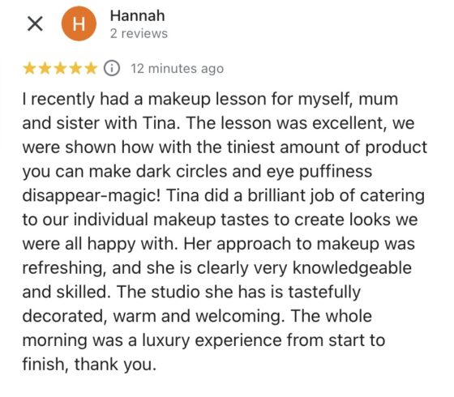Click the 12 minutes ago timestamp
This screenshot has width=454, height=397.
click(178, 69)
